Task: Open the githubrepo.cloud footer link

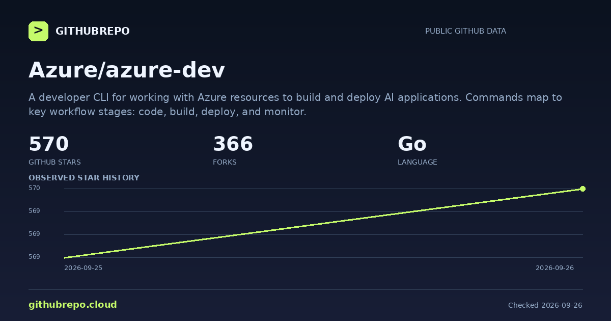Action: pos(73,305)
